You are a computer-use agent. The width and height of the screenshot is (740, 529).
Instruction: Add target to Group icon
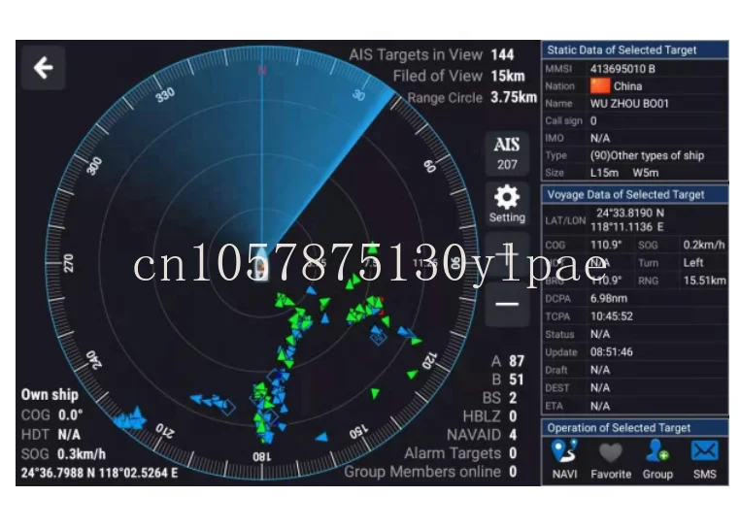point(657,459)
